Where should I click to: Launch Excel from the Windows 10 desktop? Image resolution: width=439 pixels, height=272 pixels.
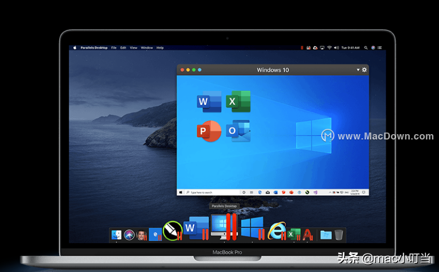[x=238, y=101]
